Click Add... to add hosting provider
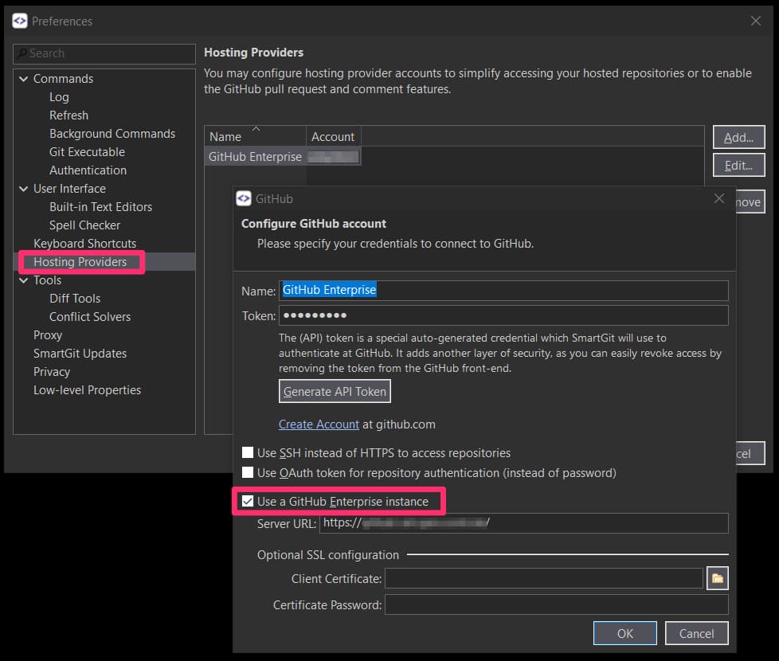 [738, 138]
